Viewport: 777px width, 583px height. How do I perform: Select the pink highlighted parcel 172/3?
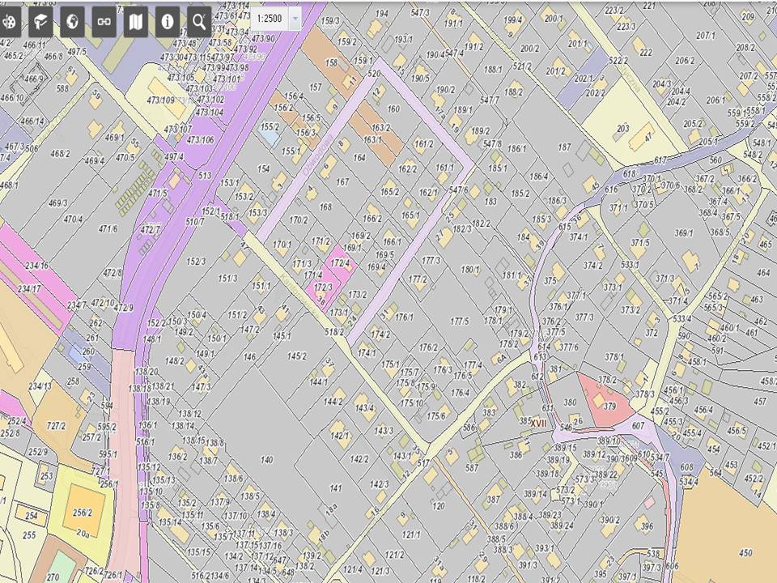pos(324,285)
